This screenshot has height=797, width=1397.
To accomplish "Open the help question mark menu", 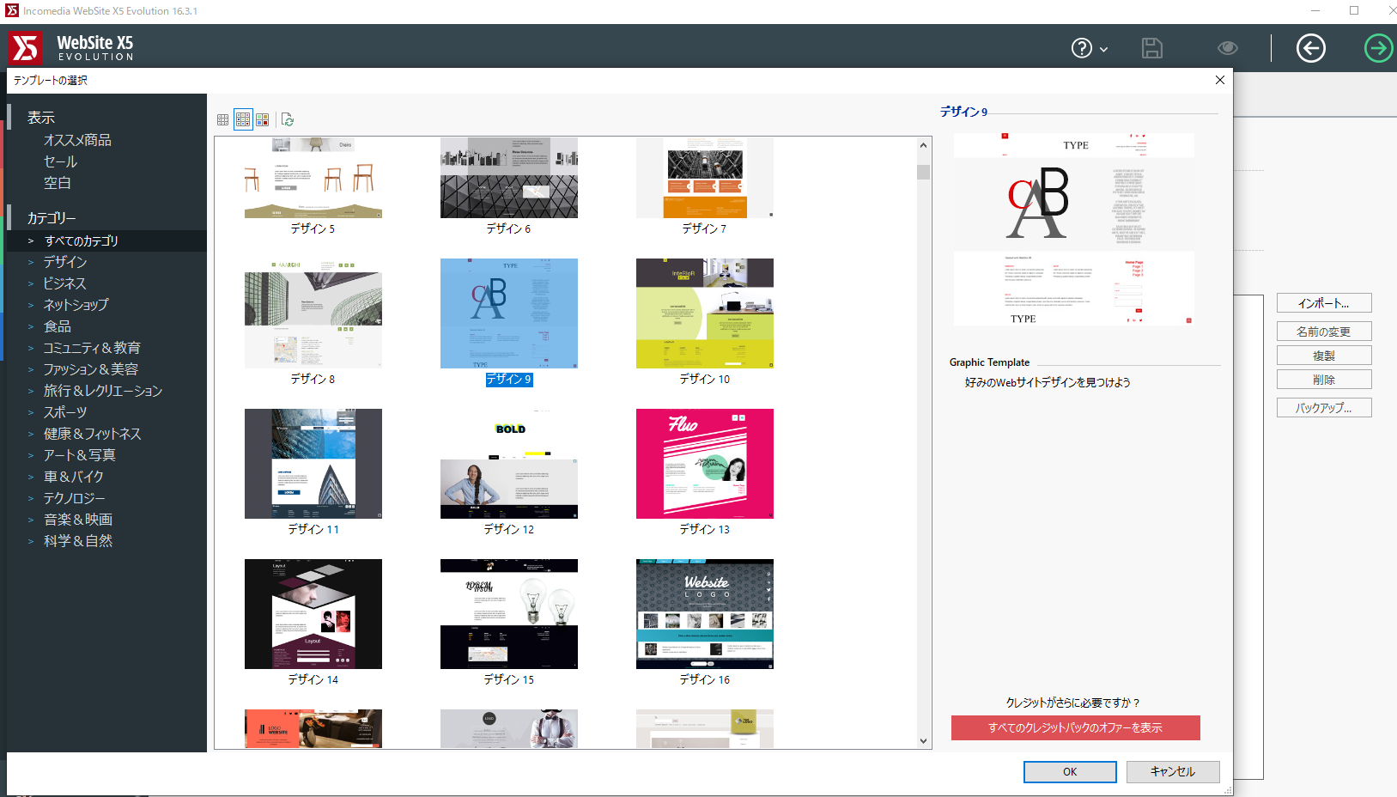I will click(x=1088, y=49).
